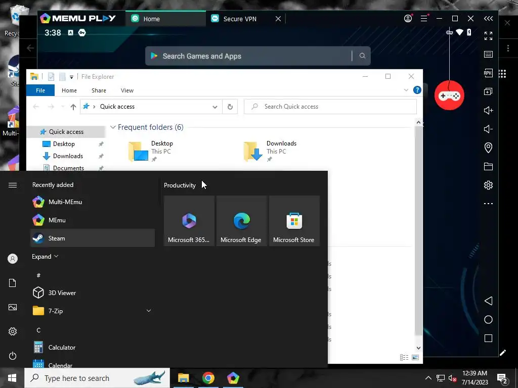
Task: Open Settings gear in Start menu
Action: point(13,331)
